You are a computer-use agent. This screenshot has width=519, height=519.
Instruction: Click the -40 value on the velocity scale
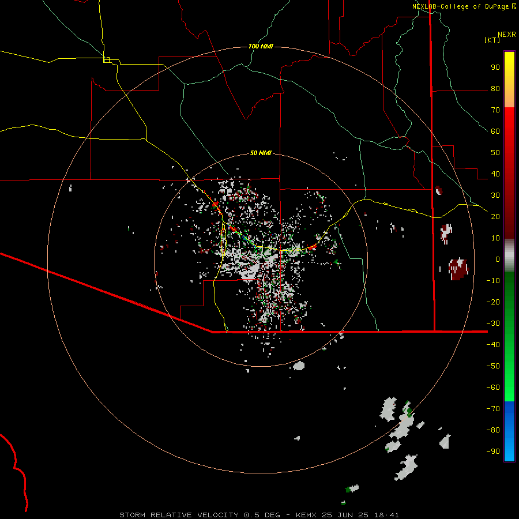tap(493, 345)
